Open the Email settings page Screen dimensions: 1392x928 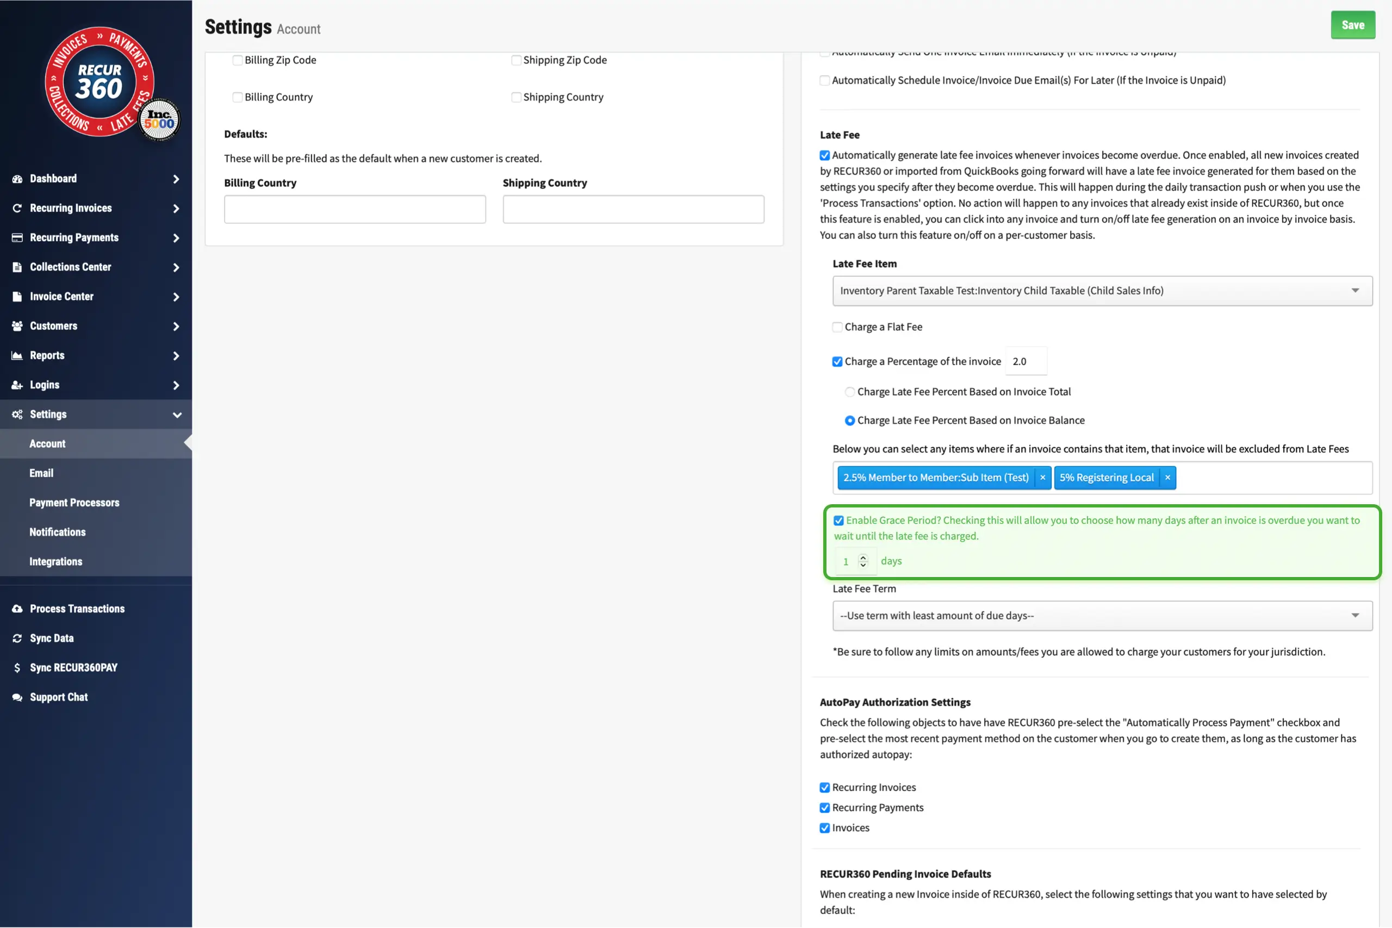pos(96,473)
